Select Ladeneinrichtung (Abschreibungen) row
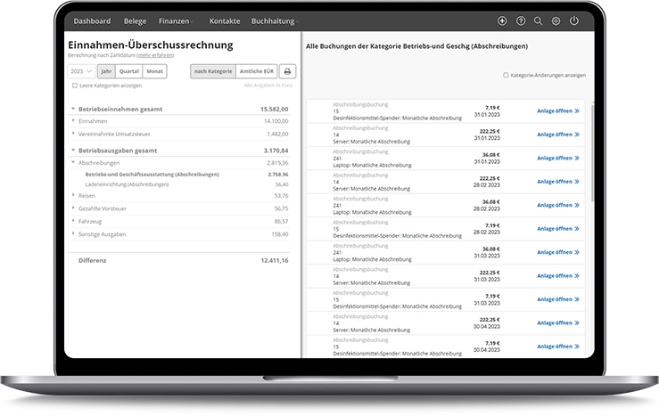The width and height of the screenshot is (659, 416). click(179, 184)
